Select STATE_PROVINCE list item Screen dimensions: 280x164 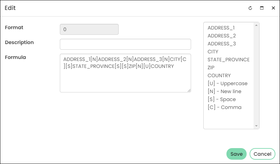228,60
